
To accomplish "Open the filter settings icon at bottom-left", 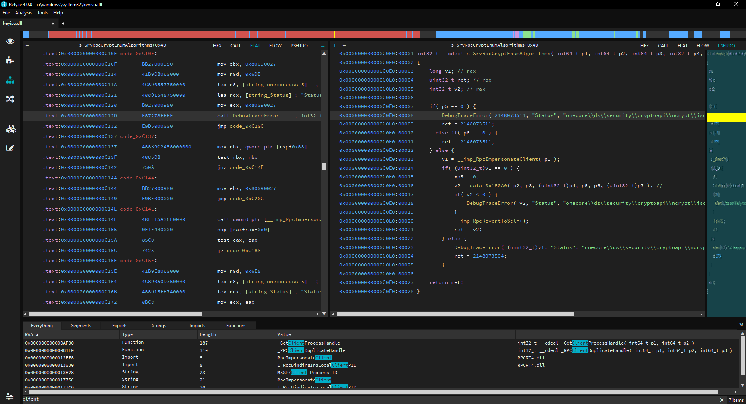I will [x=9, y=397].
